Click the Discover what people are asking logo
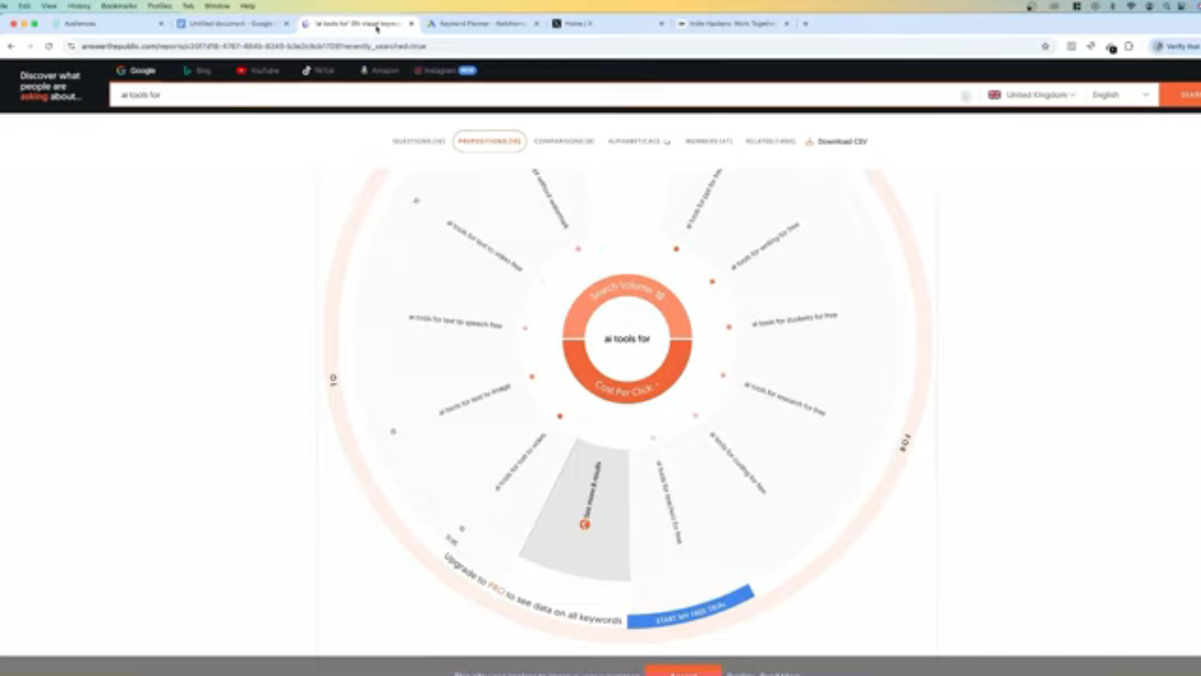The width and height of the screenshot is (1201, 676). point(51,86)
